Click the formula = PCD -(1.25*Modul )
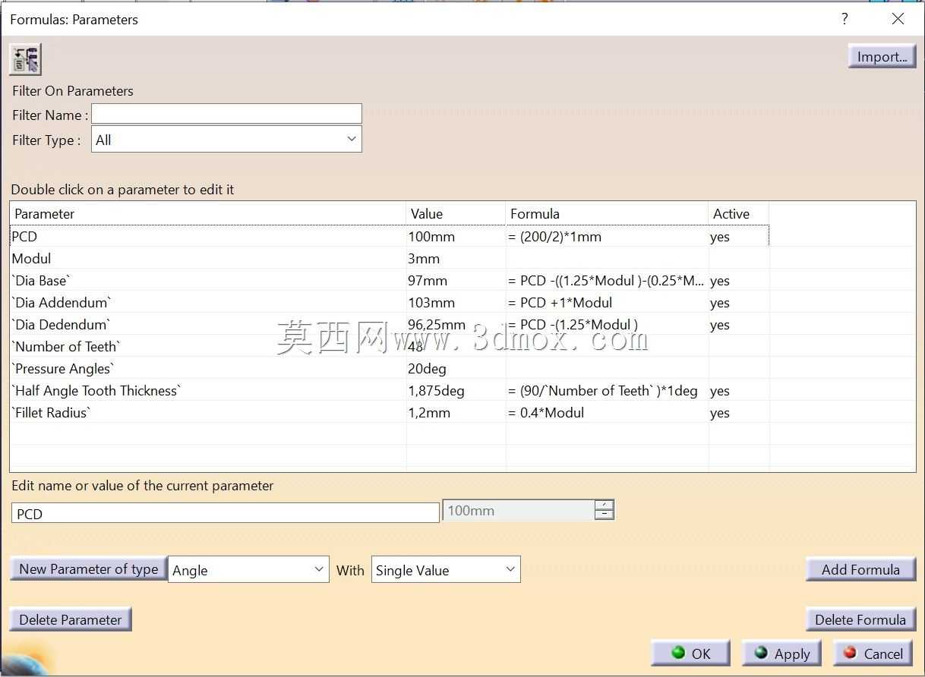This screenshot has width=925, height=677. click(573, 324)
